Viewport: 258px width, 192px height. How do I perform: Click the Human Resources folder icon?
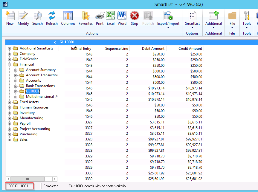coord(16,107)
